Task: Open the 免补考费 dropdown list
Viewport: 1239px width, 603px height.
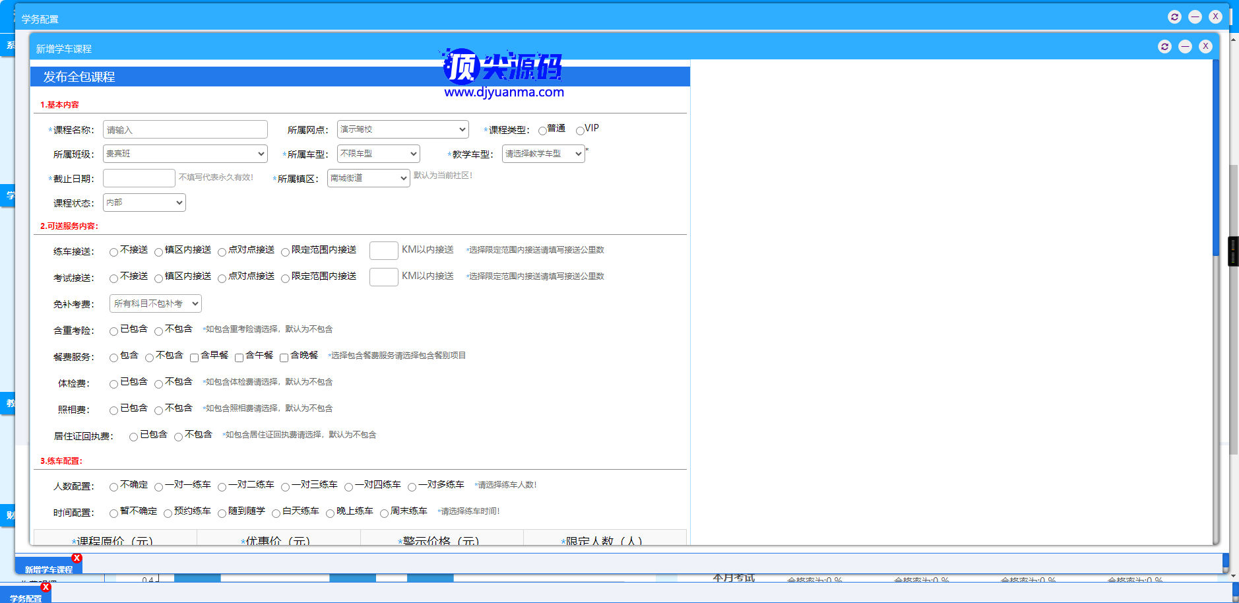Action: point(155,303)
